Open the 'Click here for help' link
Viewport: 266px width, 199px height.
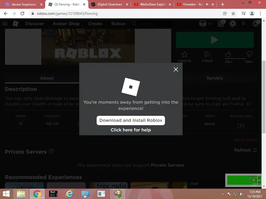click(131, 130)
